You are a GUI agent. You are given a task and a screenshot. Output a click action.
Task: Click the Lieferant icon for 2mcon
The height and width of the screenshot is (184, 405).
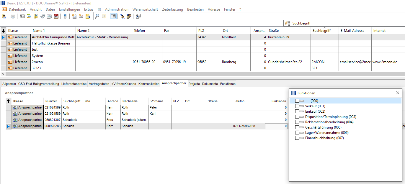point(10,62)
